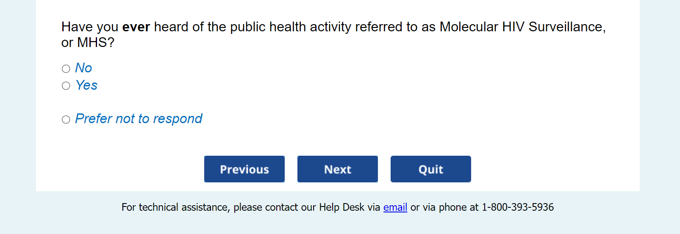Click the italic "Yes" answer label
Viewport: 680px width, 234px height.
[86, 85]
